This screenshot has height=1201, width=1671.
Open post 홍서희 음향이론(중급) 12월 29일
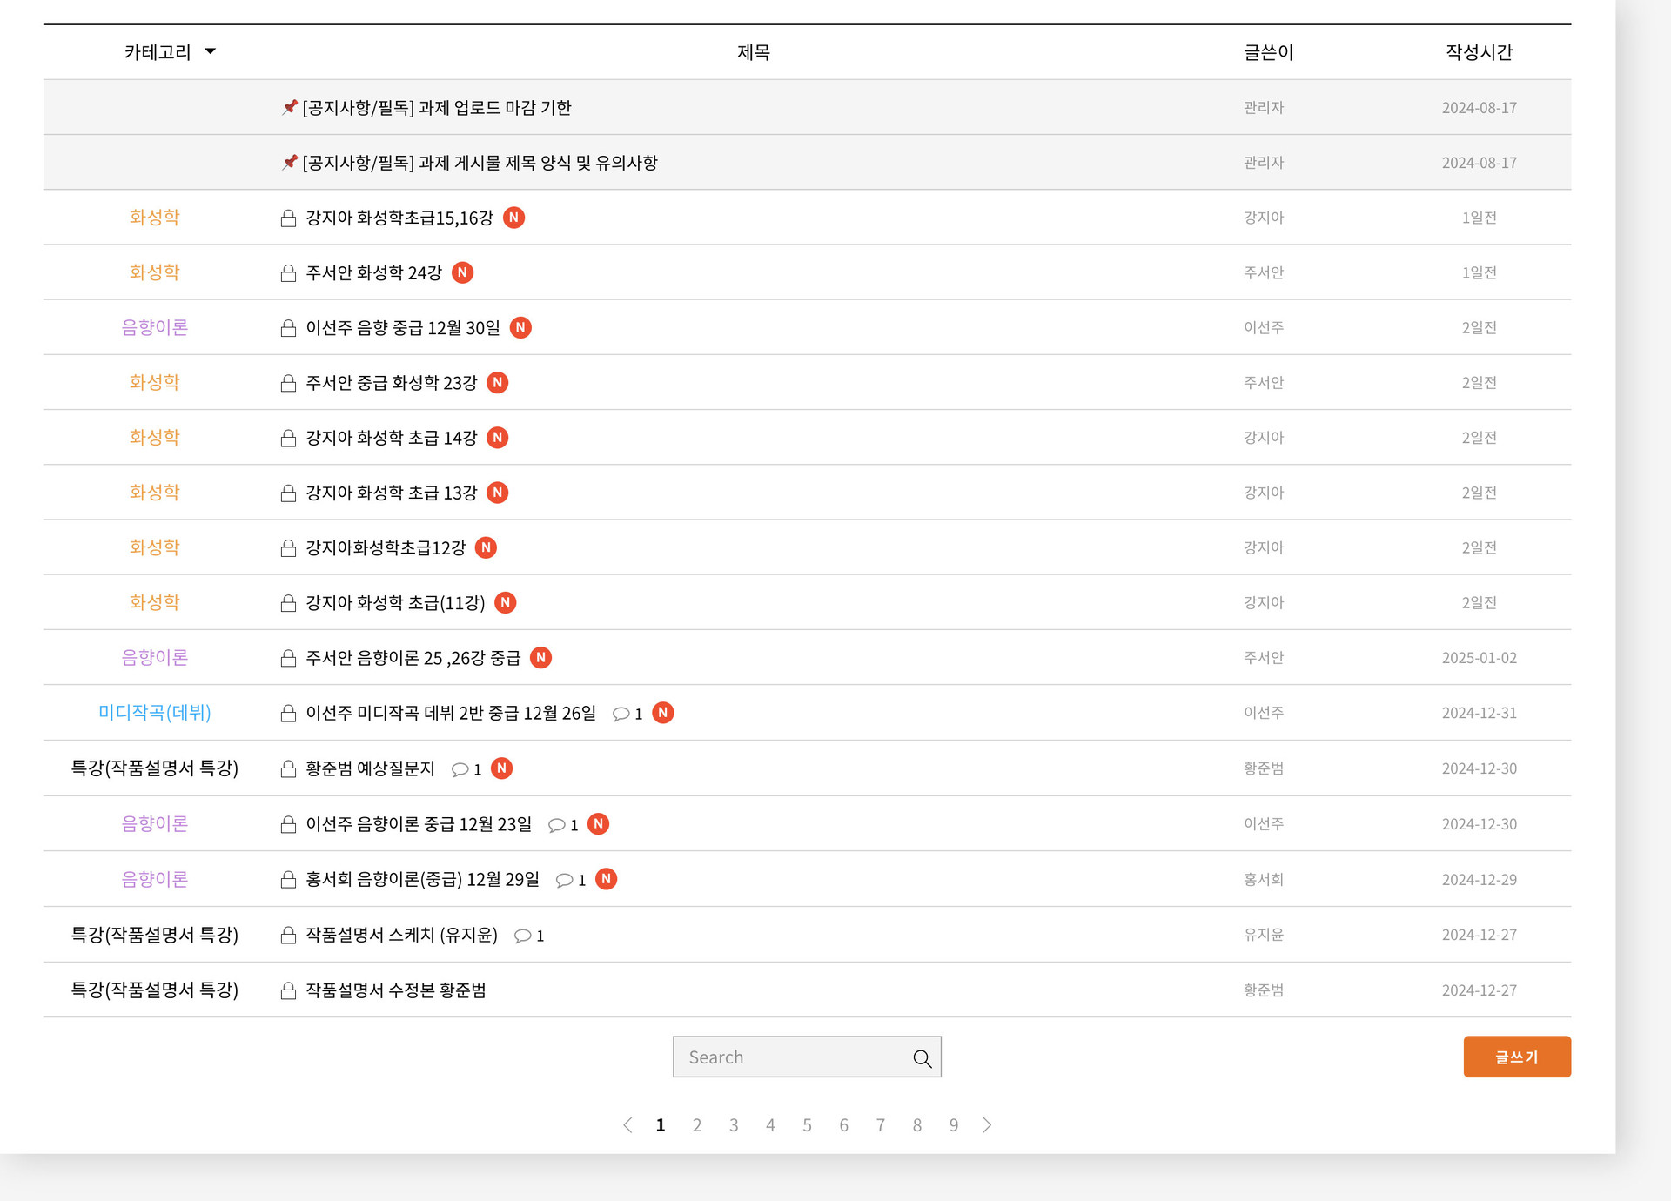(x=422, y=879)
